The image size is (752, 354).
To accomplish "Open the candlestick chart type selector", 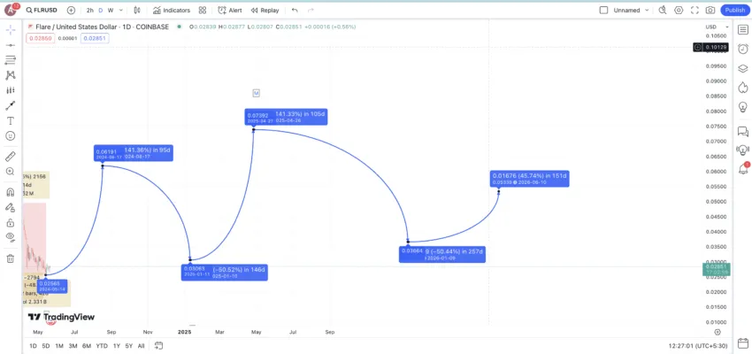I will (137, 10).
